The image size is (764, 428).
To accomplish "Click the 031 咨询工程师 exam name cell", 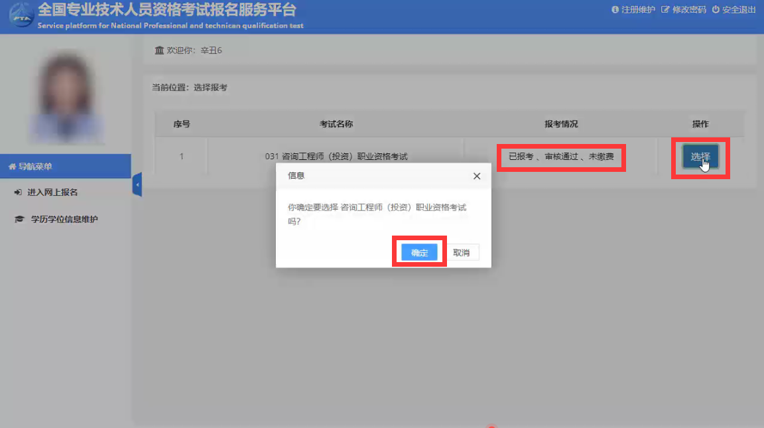I will point(336,157).
